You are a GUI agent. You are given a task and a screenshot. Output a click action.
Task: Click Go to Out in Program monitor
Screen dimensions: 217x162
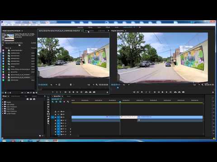pos(170,92)
